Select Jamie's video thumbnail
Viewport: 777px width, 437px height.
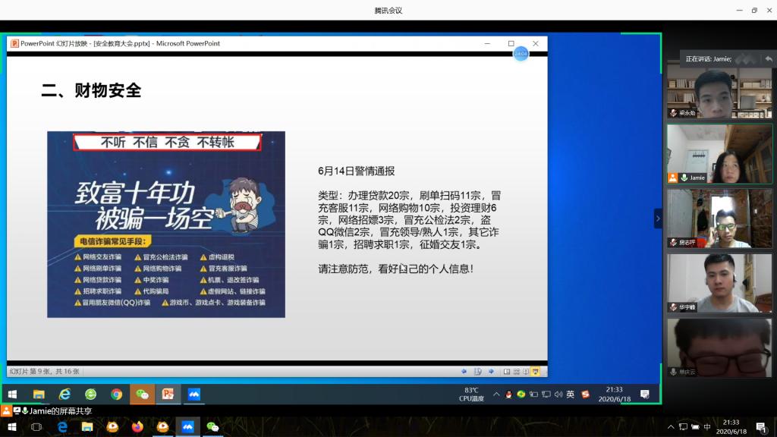[x=719, y=154]
